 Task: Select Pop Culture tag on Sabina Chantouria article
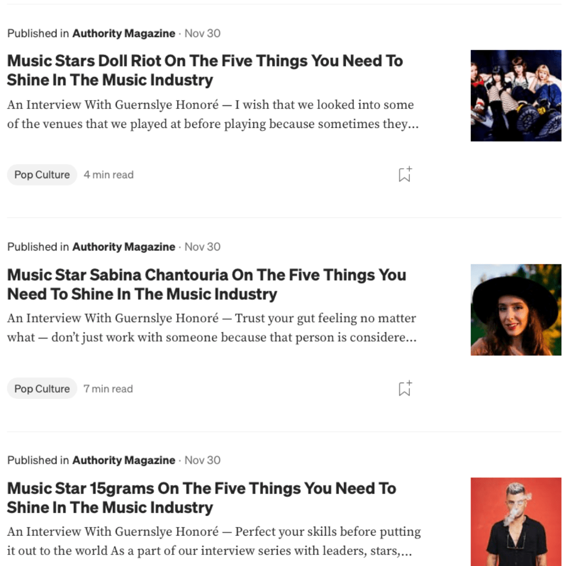point(42,388)
